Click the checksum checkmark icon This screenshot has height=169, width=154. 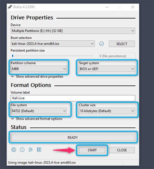[101, 44]
